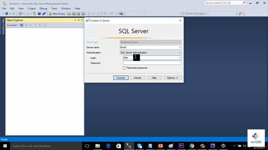Pin or auto-hide the Object Explorer panel

tap(78, 20)
